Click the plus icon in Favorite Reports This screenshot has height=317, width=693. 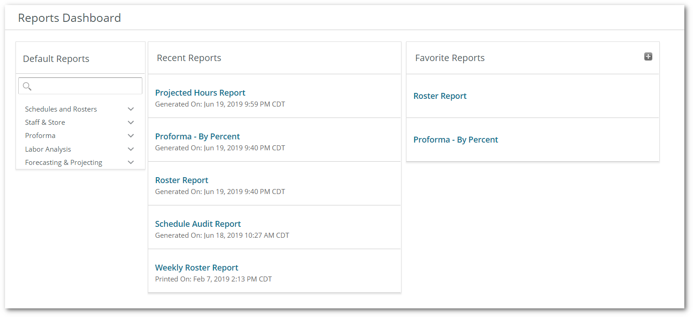point(648,56)
